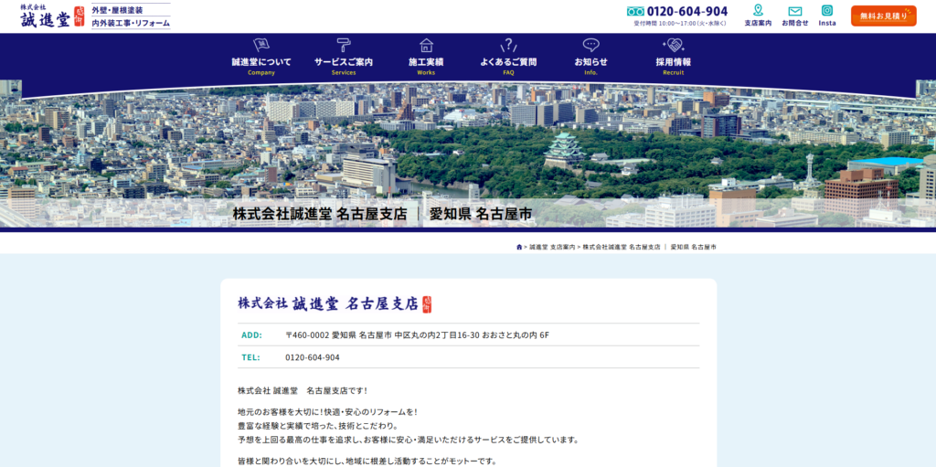Click the 誠進堂 company logo

(x=52, y=16)
